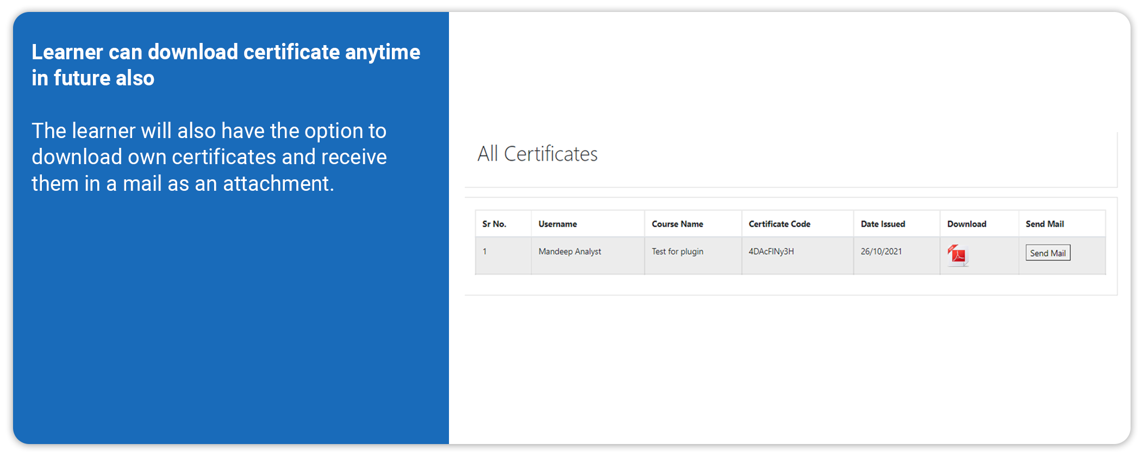The width and height of the screenshot is (1142, 456).
Task: Click the red PDF download icon
Action: click(x=957, y=255)
